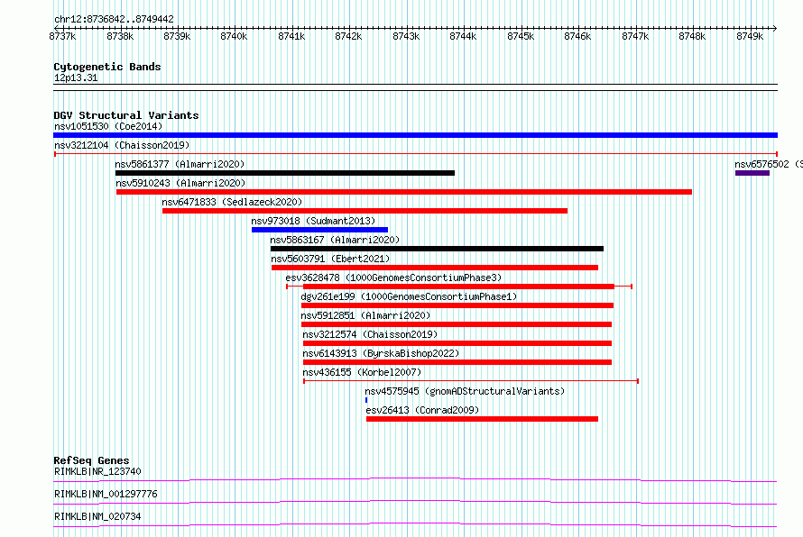Image resolution: width=803 pixels, height=537 pixels.
Task: Click the 8740k ruler tick label
Action: pos(234,36)
